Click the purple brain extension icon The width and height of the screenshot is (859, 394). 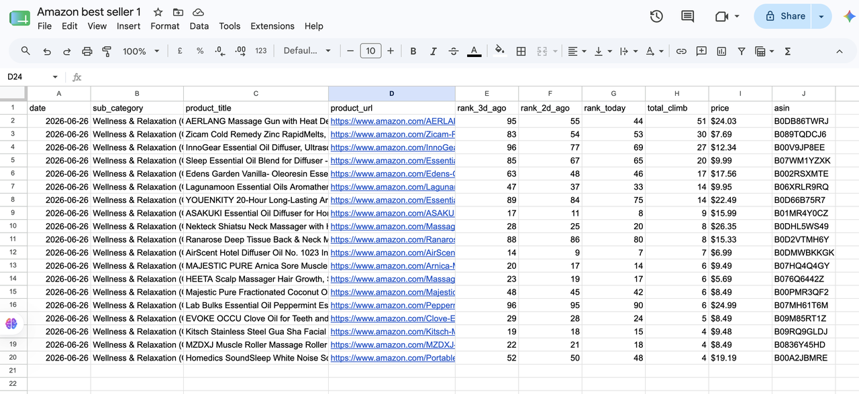11,324
